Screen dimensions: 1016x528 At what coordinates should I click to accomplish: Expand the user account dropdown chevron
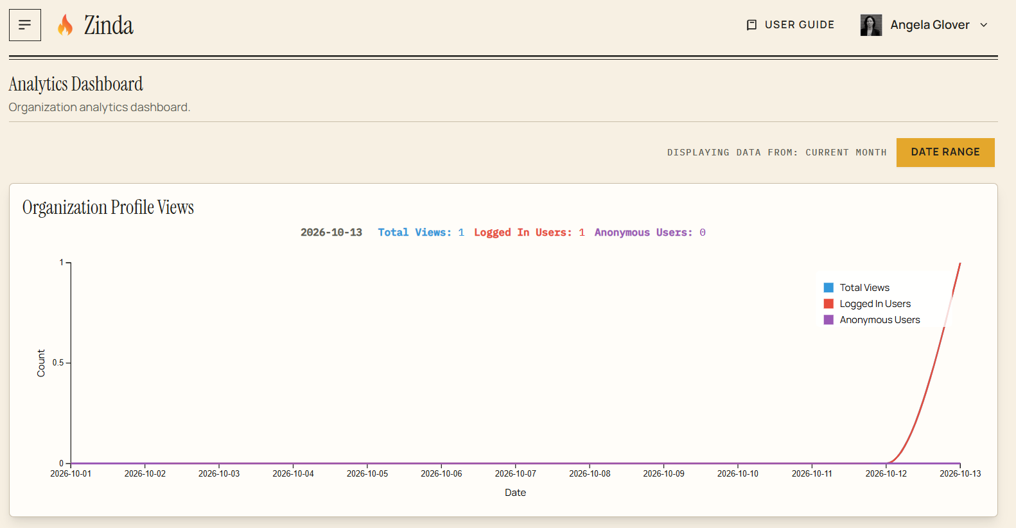pos(984,25)
